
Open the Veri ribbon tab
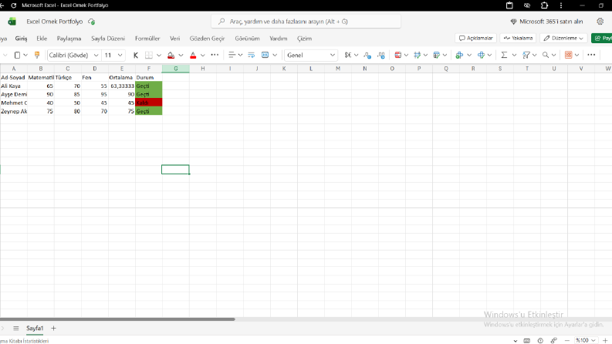tap(175, 39)
